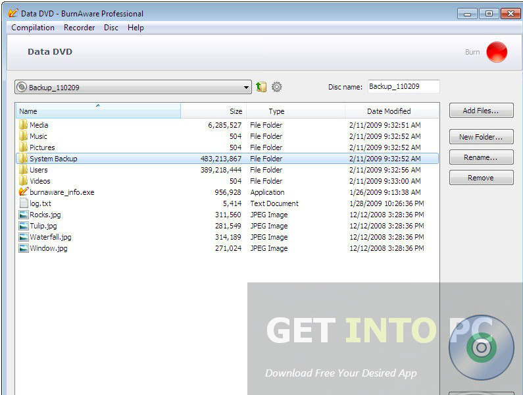Viewport: 523px width, 395px height.
Task: Click the burnaware_info.exe application icon
Action: click(x=23, y=192)
